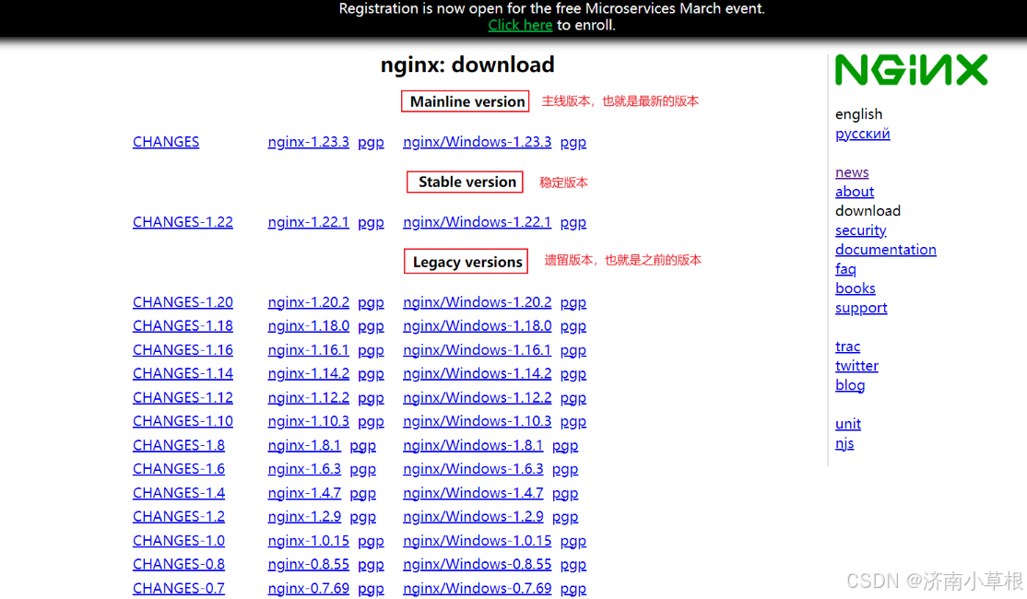The image size is (1027, 599).
Task: Open the support page
Action: (861, 309)
